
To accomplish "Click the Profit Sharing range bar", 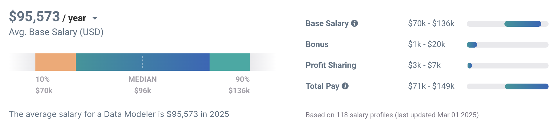I will point(470,66).
